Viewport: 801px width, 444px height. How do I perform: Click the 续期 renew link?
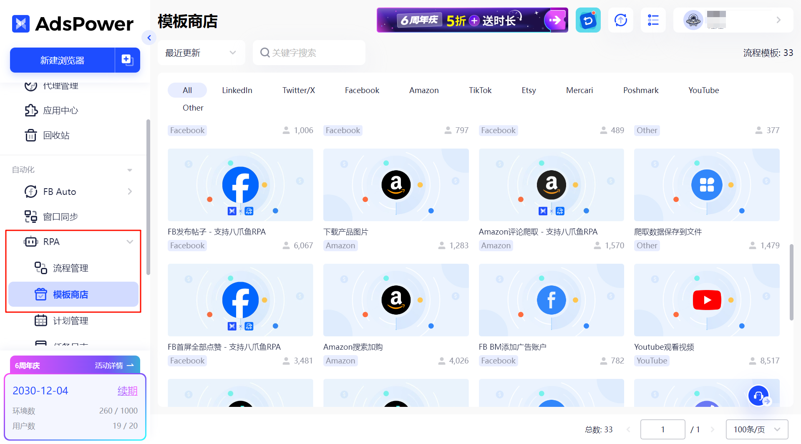(127, 391)
